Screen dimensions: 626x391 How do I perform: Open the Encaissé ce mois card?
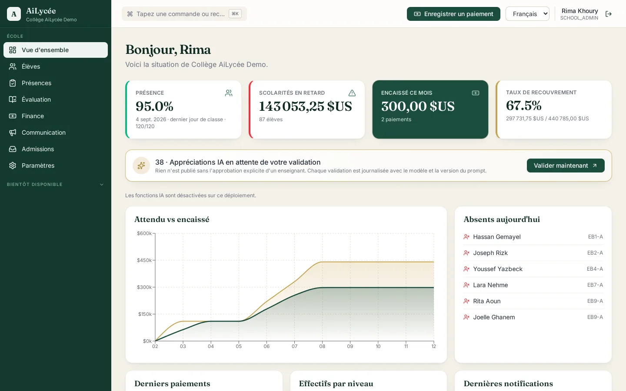pyautogui.click(x=430, y=109)
